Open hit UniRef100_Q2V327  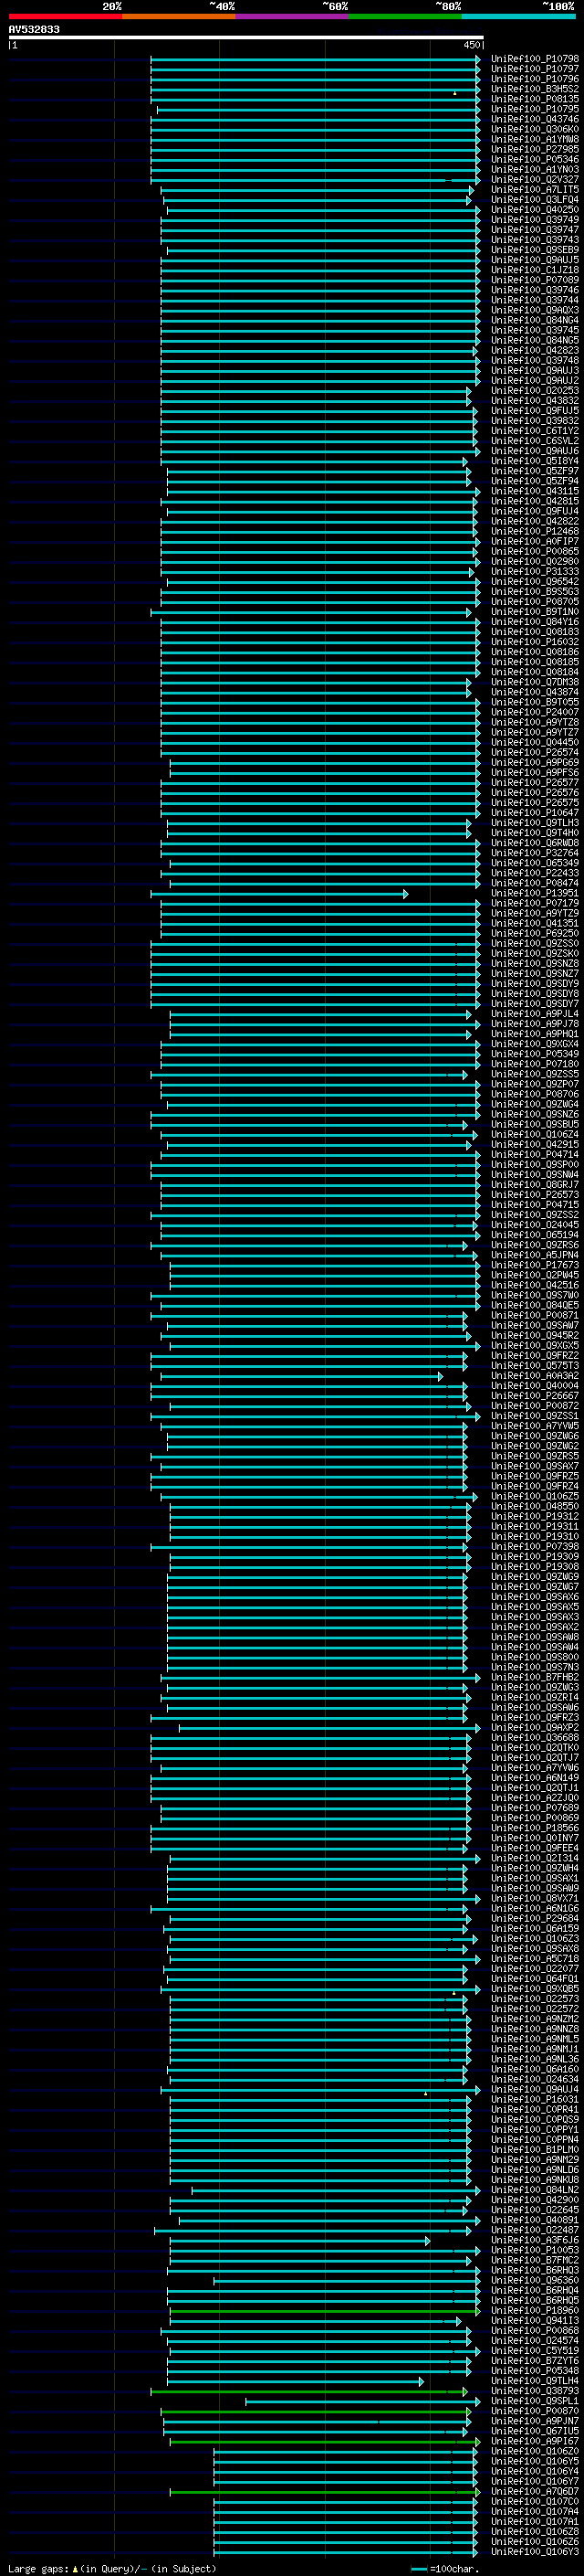click(535, 180)
